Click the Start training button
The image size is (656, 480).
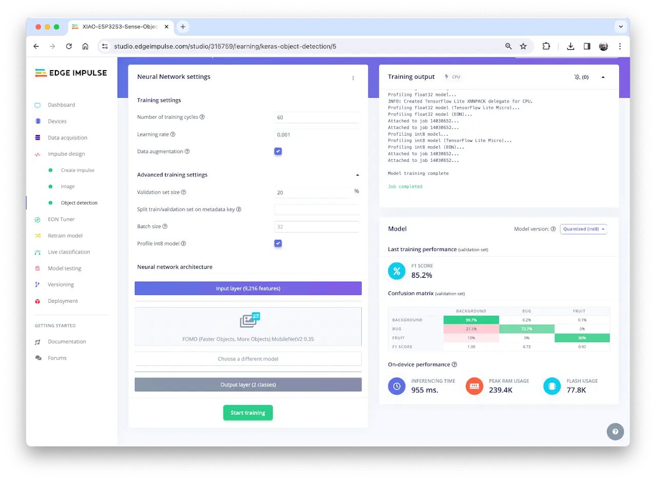[x=248, y=413]
